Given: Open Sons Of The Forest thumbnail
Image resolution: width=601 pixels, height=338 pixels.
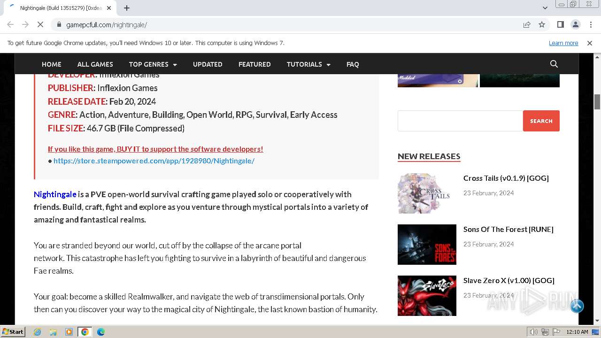Looking at the screenshot, I should 427,244.
